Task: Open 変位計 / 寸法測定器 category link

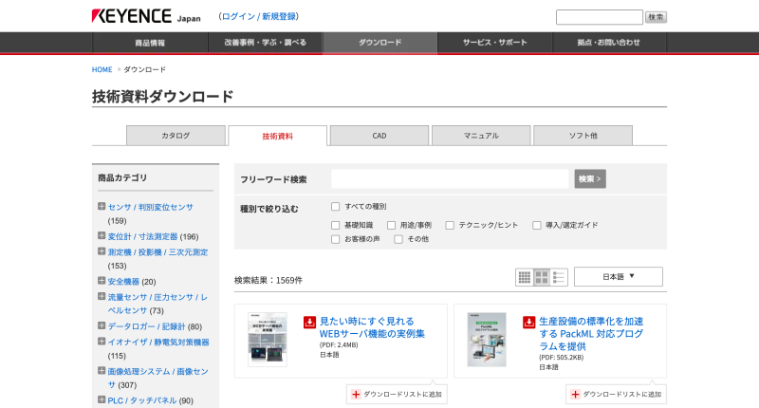Action: [143, 236]
